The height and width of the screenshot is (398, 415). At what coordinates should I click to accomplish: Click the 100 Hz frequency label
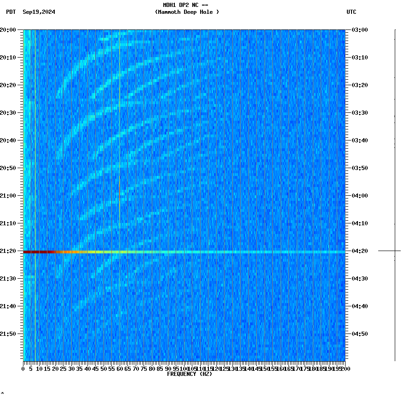(x=183, y=369)
